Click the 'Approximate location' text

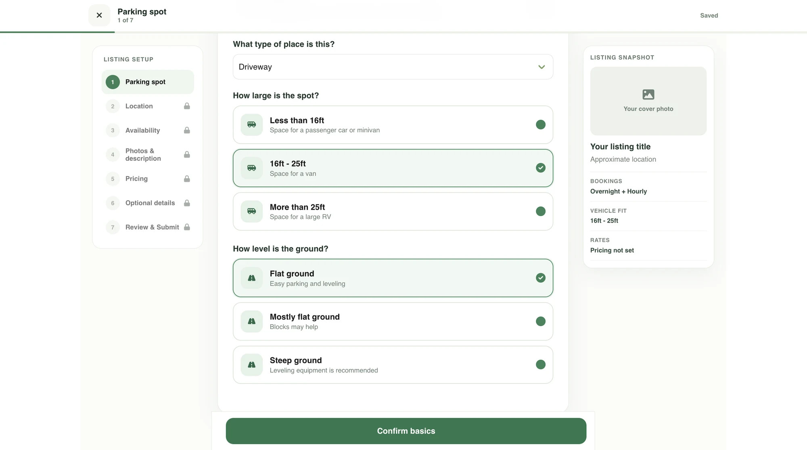coord(623,159)
